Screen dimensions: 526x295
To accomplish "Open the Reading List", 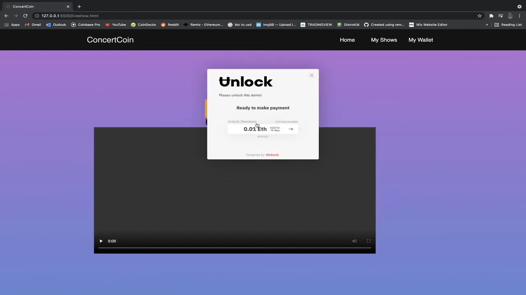I will click(x=508, y=25).
